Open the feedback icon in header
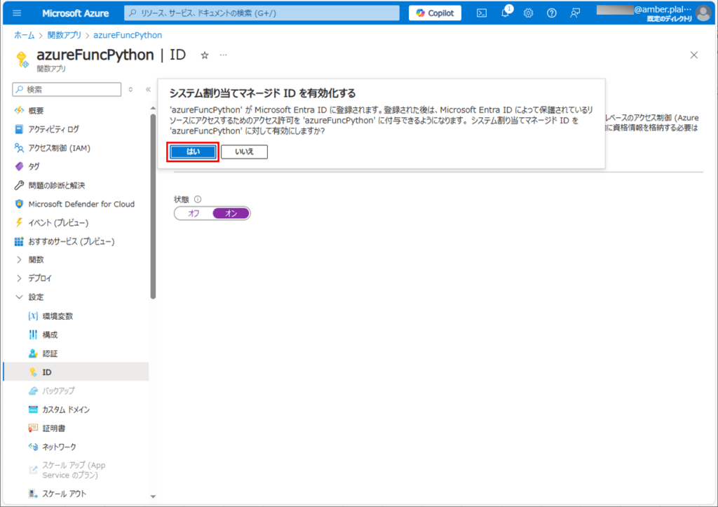 point(575,13)
